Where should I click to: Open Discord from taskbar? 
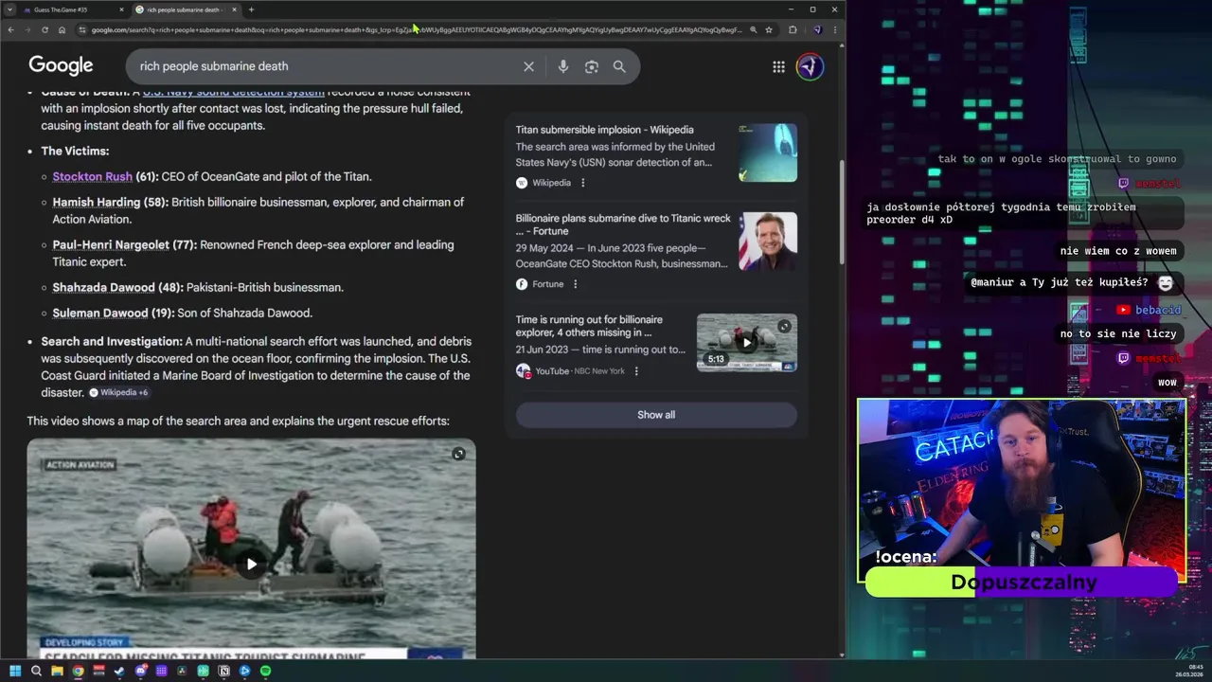[x=140, y=671]
